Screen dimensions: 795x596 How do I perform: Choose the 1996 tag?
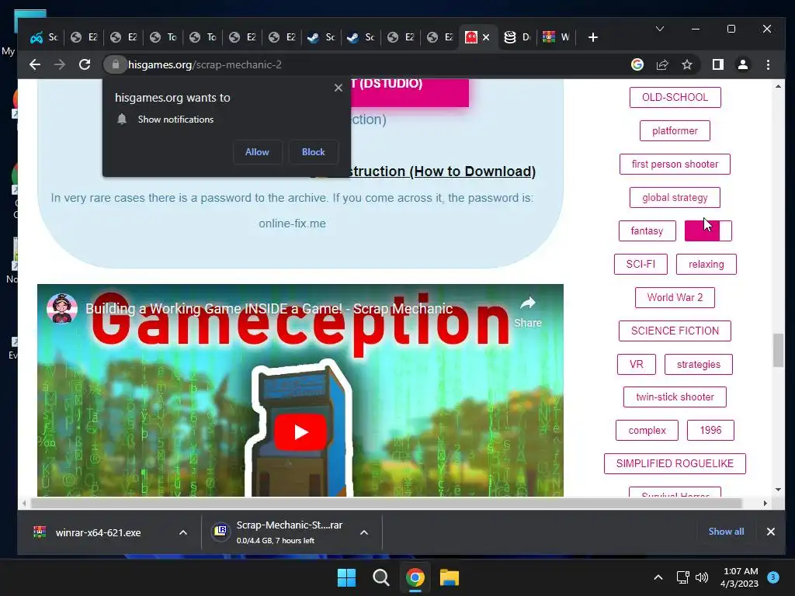coord(710,430)
